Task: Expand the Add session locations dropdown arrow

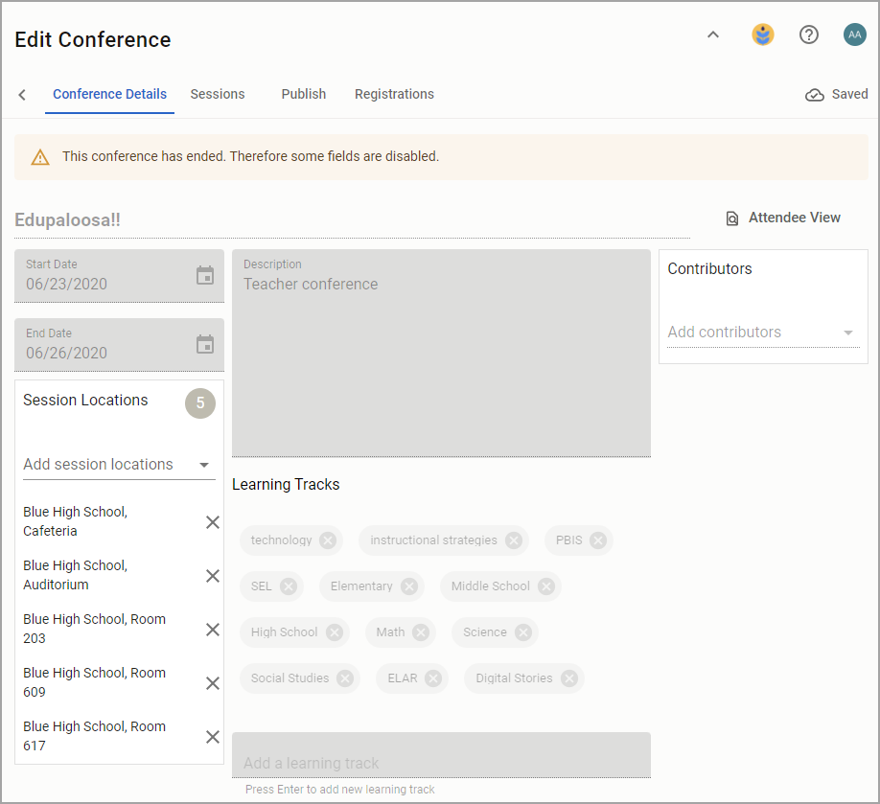Action: coord(204,465)
